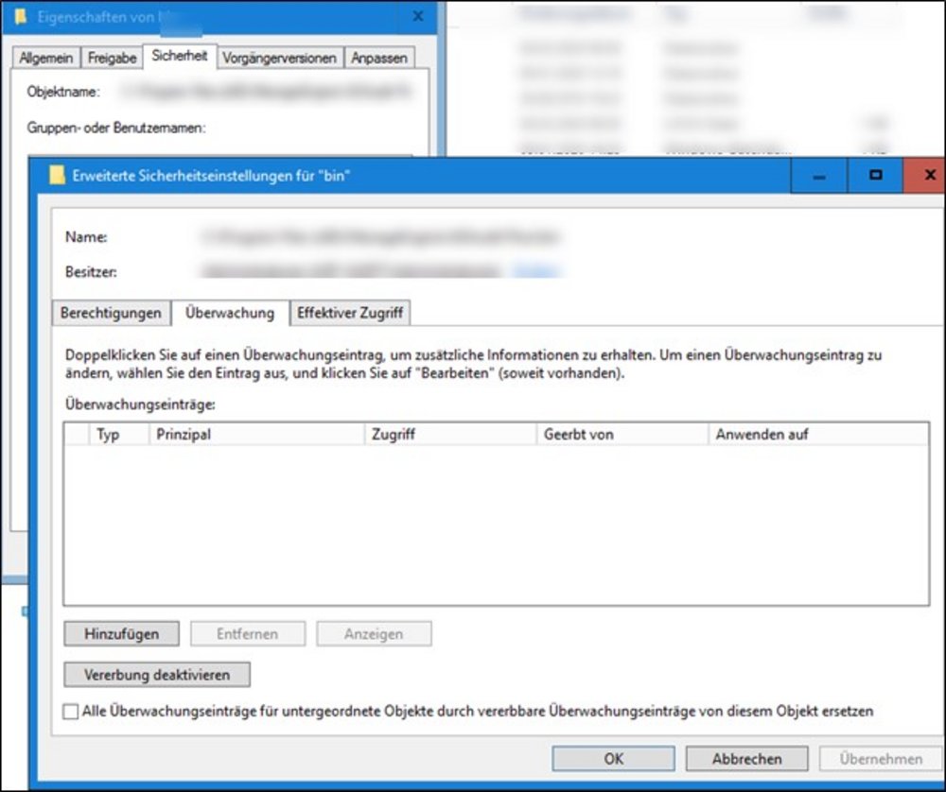Viewport: 946px width, 792px height.
Task: Switch to the Vorgängerversionen tab
Action: 279,59
